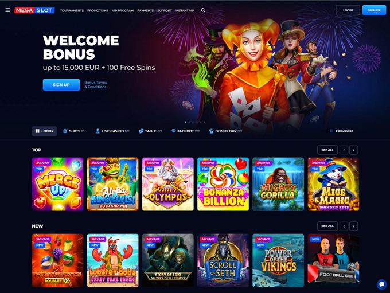The width and height of the screenshot is (390, 293).
Task: Open the Live Casino category
Action: 112,131
